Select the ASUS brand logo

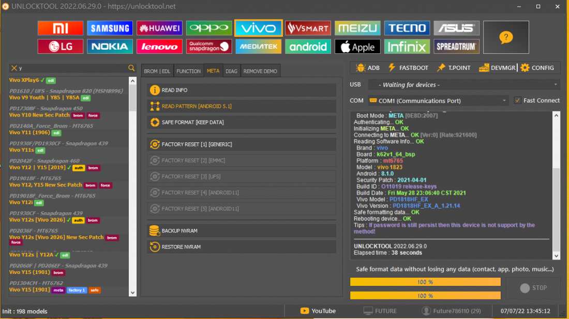pos(457,28)
